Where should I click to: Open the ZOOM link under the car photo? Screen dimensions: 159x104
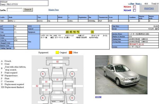pos(98,97)
